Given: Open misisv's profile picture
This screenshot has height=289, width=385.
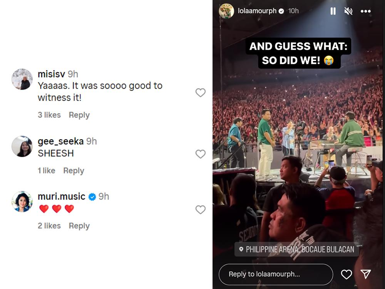Looking at the screenshot, I should [22, 79].
